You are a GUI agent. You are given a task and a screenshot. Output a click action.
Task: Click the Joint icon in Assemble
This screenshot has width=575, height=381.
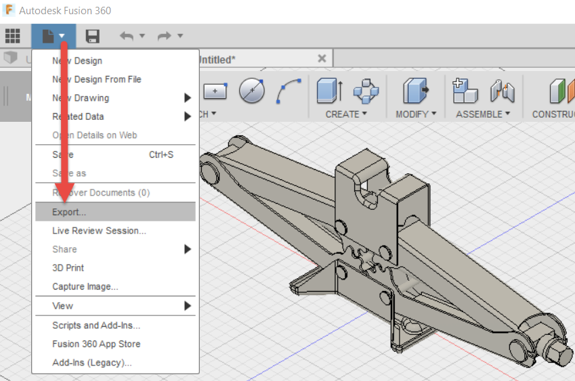[x=503, y=91]
